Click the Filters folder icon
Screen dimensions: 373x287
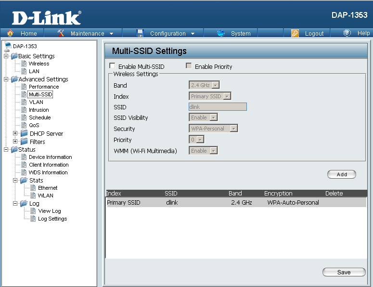click(x=24, y=142)
